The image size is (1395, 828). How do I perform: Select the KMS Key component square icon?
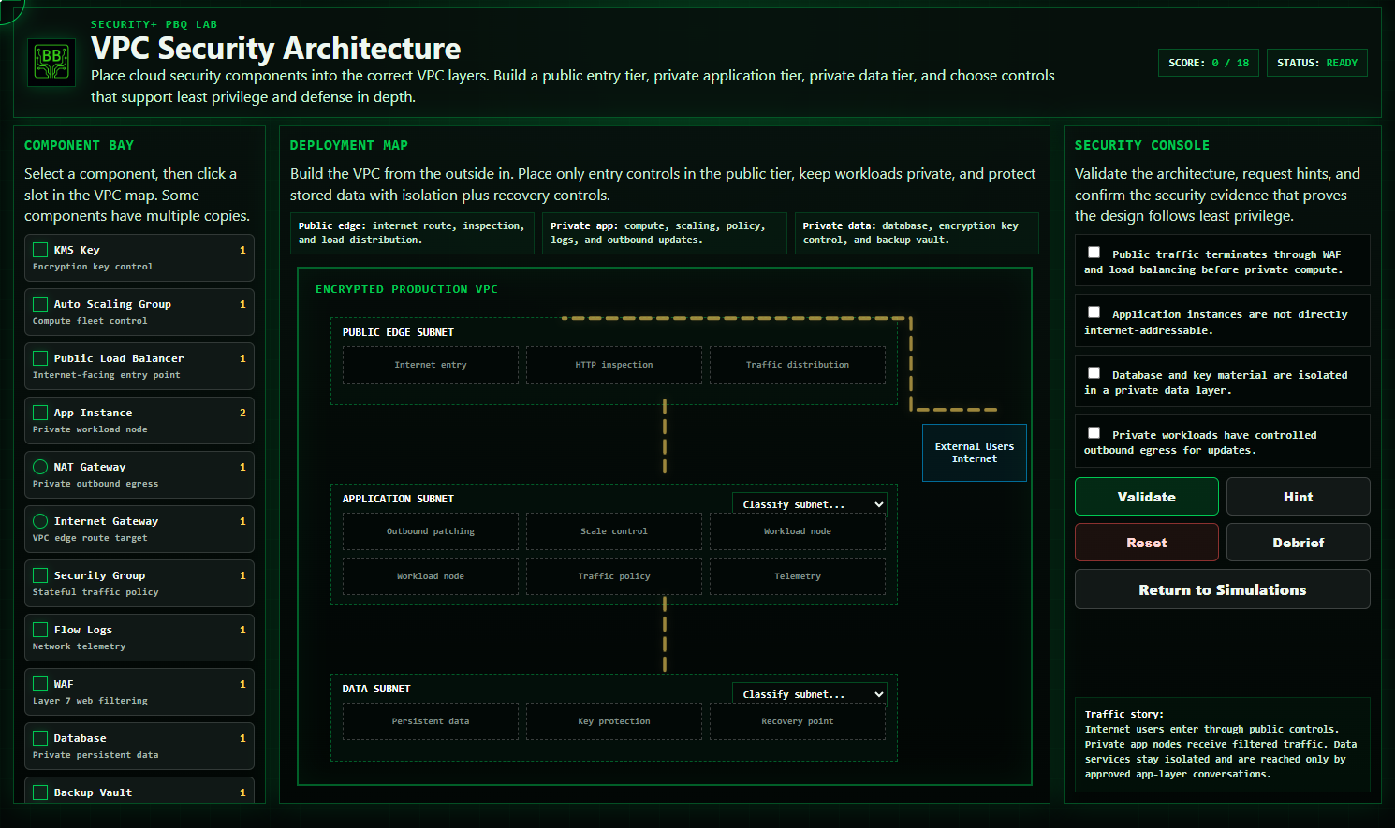pyautogui.click(x=40, y=250)
